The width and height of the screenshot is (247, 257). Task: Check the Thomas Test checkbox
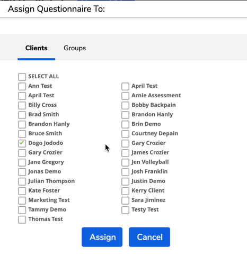point(22,219)
